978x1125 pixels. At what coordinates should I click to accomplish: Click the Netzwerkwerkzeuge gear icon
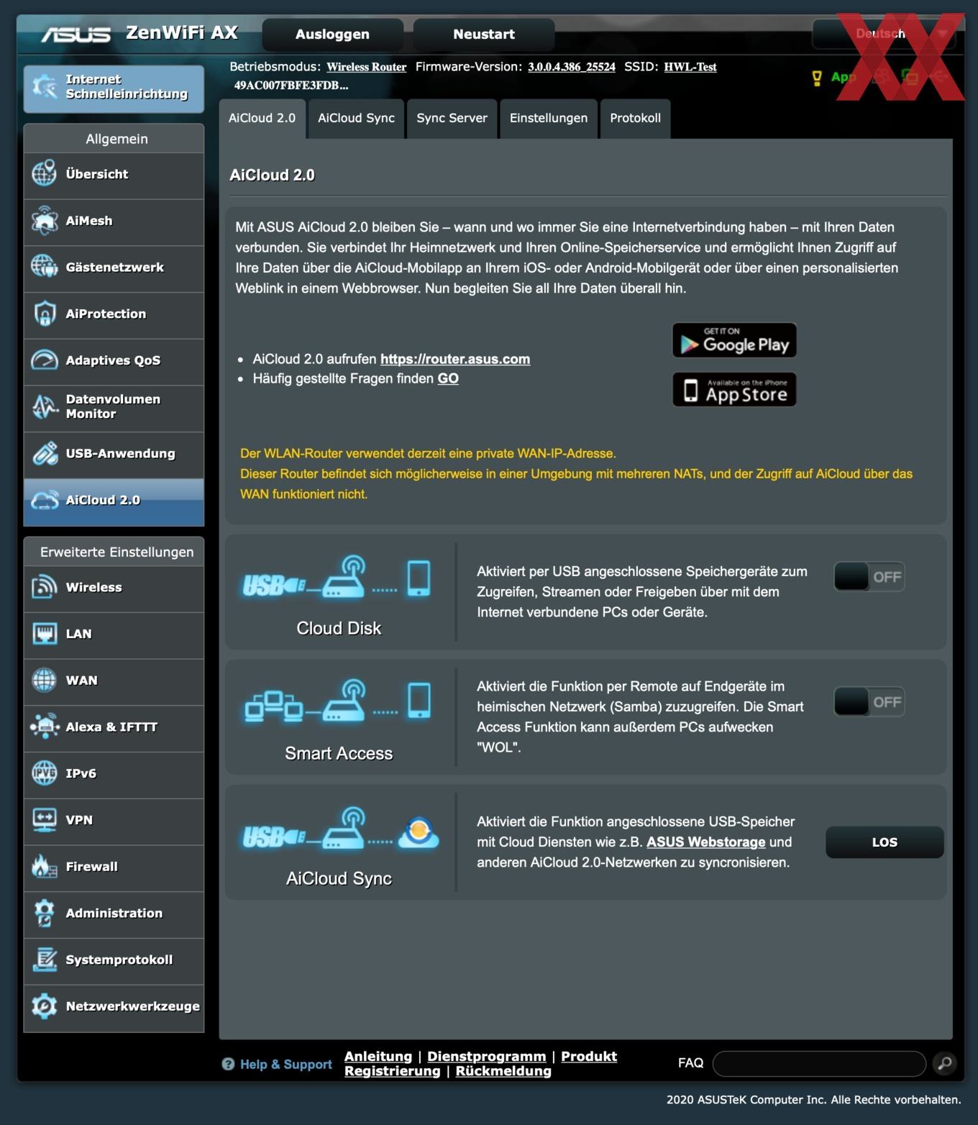pos(44,1006)
